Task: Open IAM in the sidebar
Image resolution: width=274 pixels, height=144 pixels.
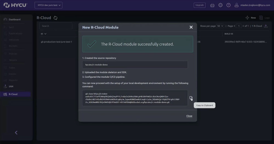Action: [x=11, y=86]
